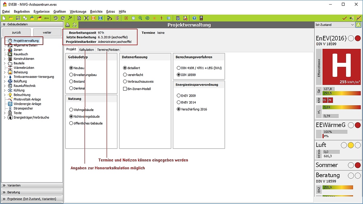Click the redo arrow in the toolbar
The image size is (363, 204).
click(63, 18)
